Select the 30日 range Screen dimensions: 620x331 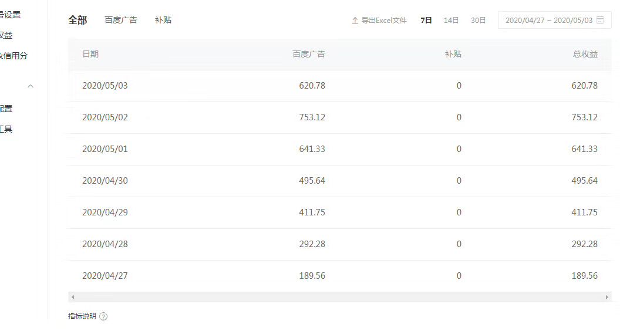478,20
